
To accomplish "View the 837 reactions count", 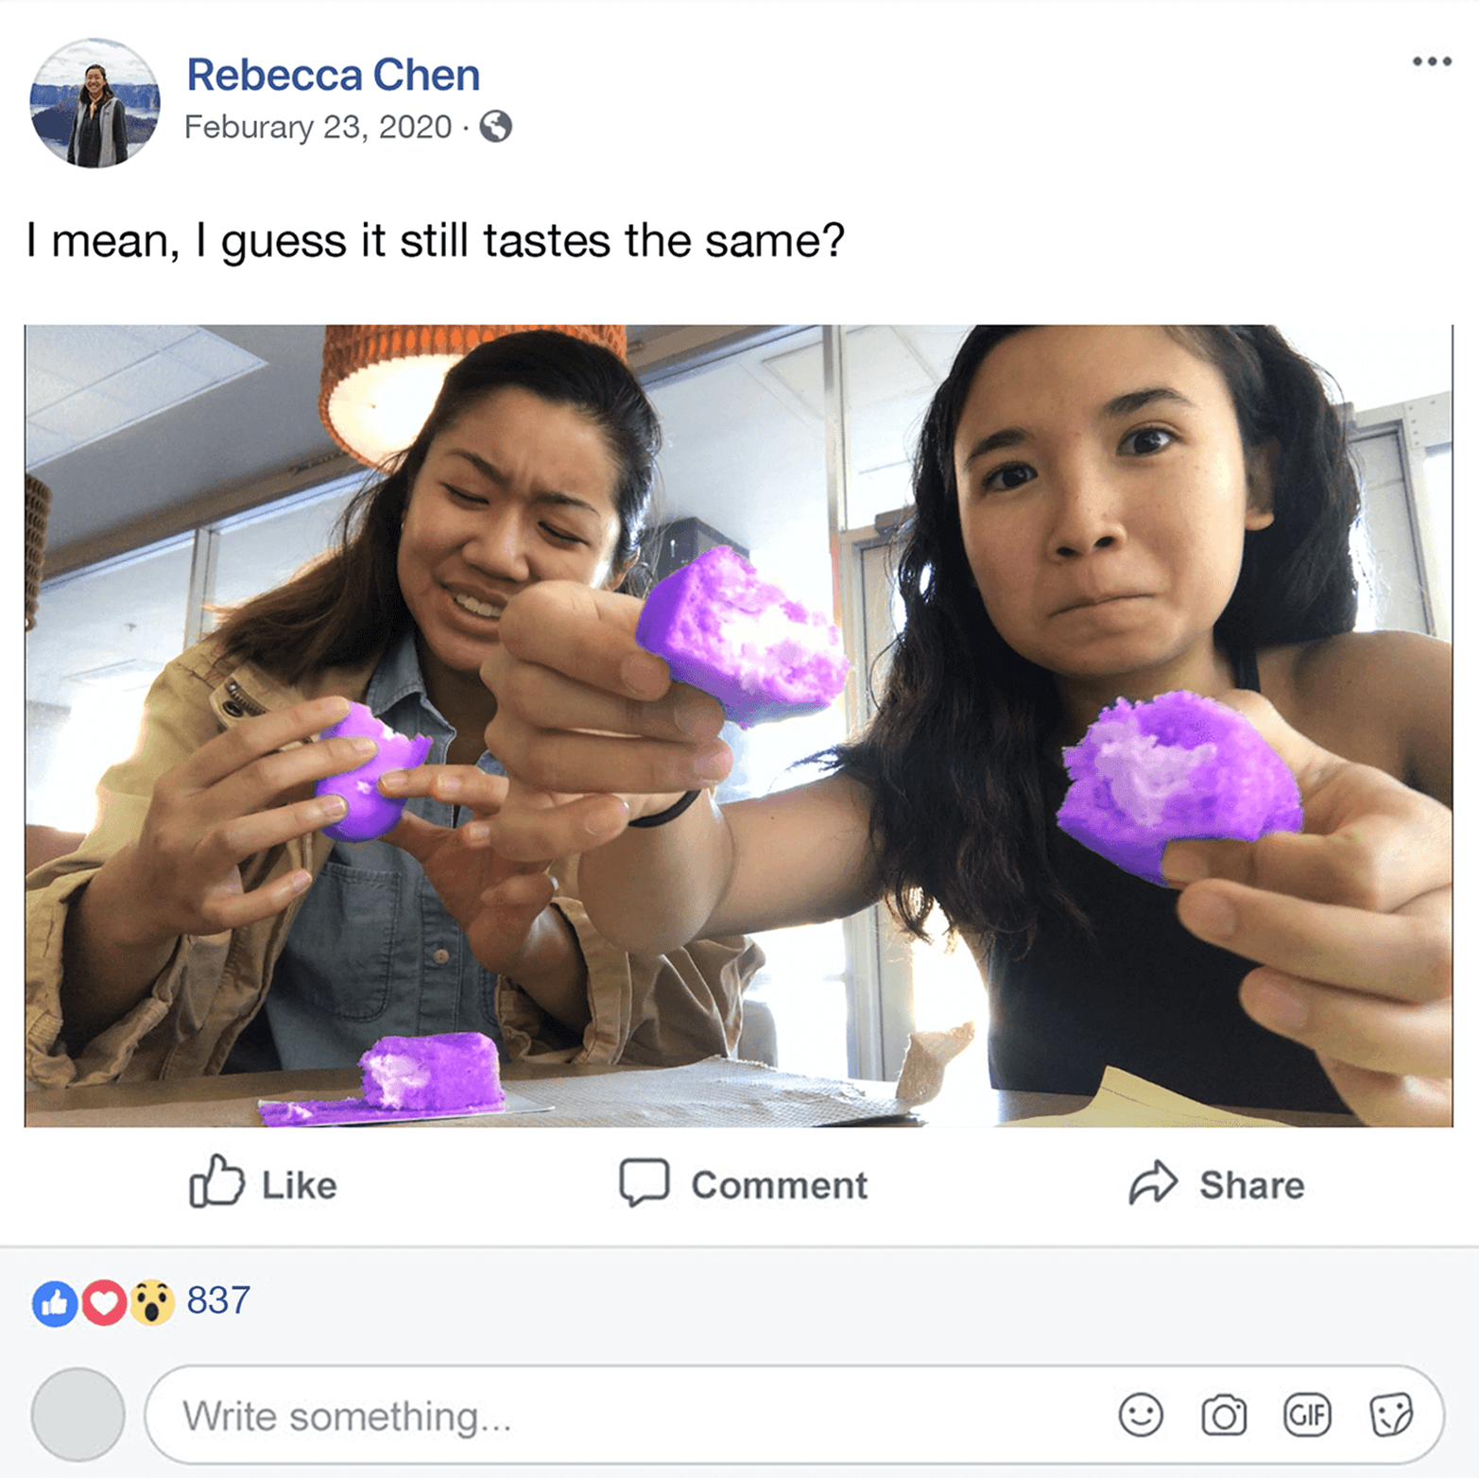I will coord(218,1300).
